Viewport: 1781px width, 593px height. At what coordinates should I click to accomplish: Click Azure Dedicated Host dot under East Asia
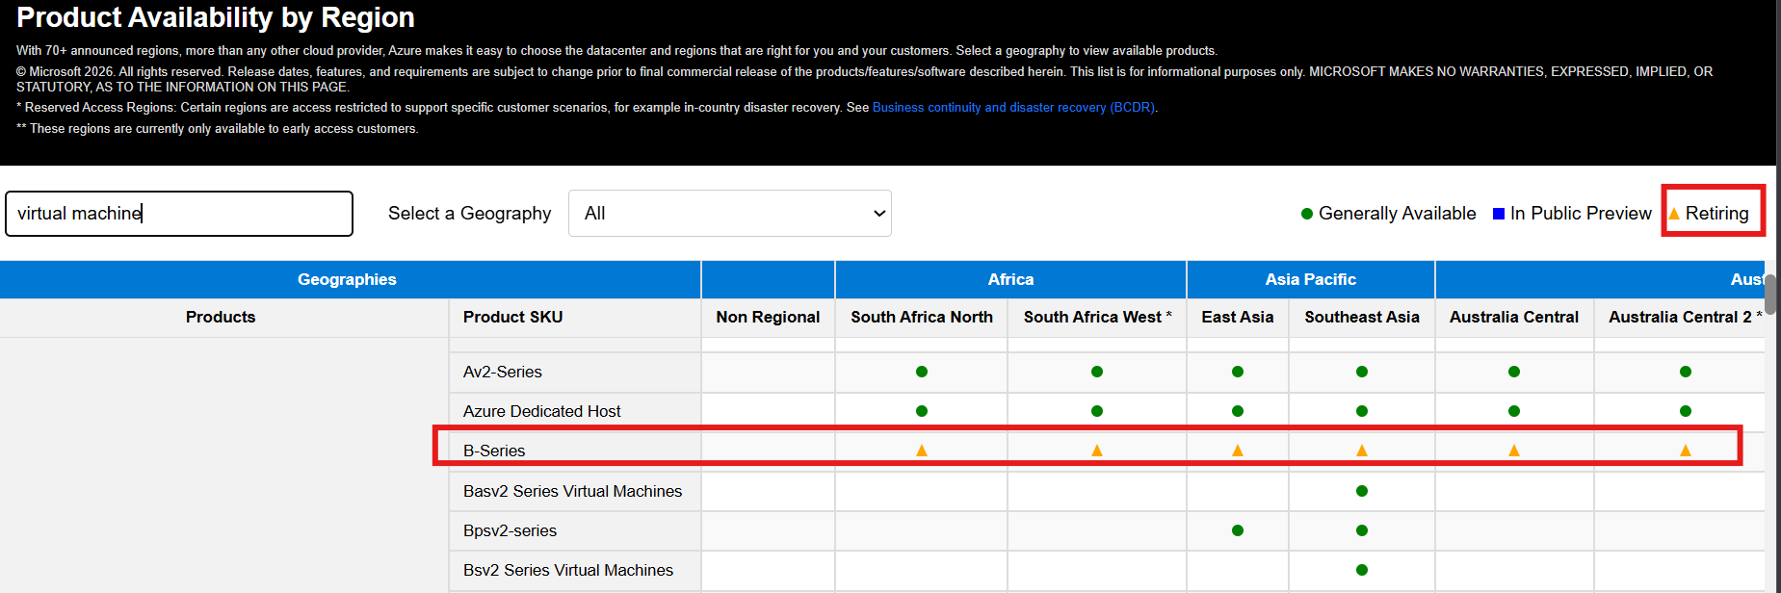[x=1238, y=411]
